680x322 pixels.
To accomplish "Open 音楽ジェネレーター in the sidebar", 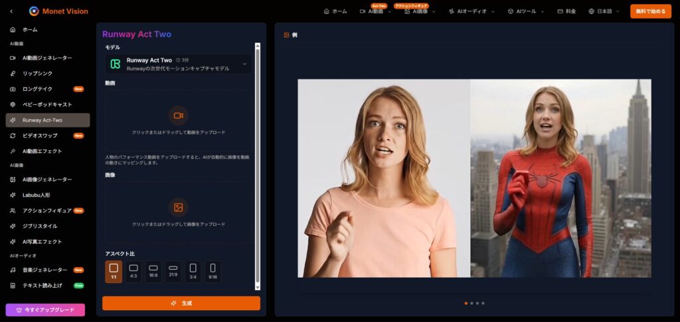I will point(44,270).
